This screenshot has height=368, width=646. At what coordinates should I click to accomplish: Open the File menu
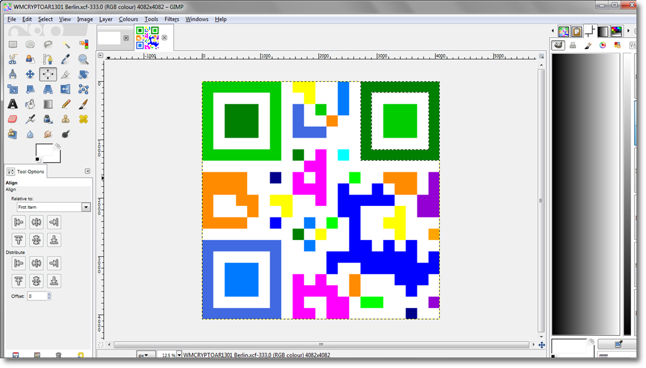click(11, 19)
